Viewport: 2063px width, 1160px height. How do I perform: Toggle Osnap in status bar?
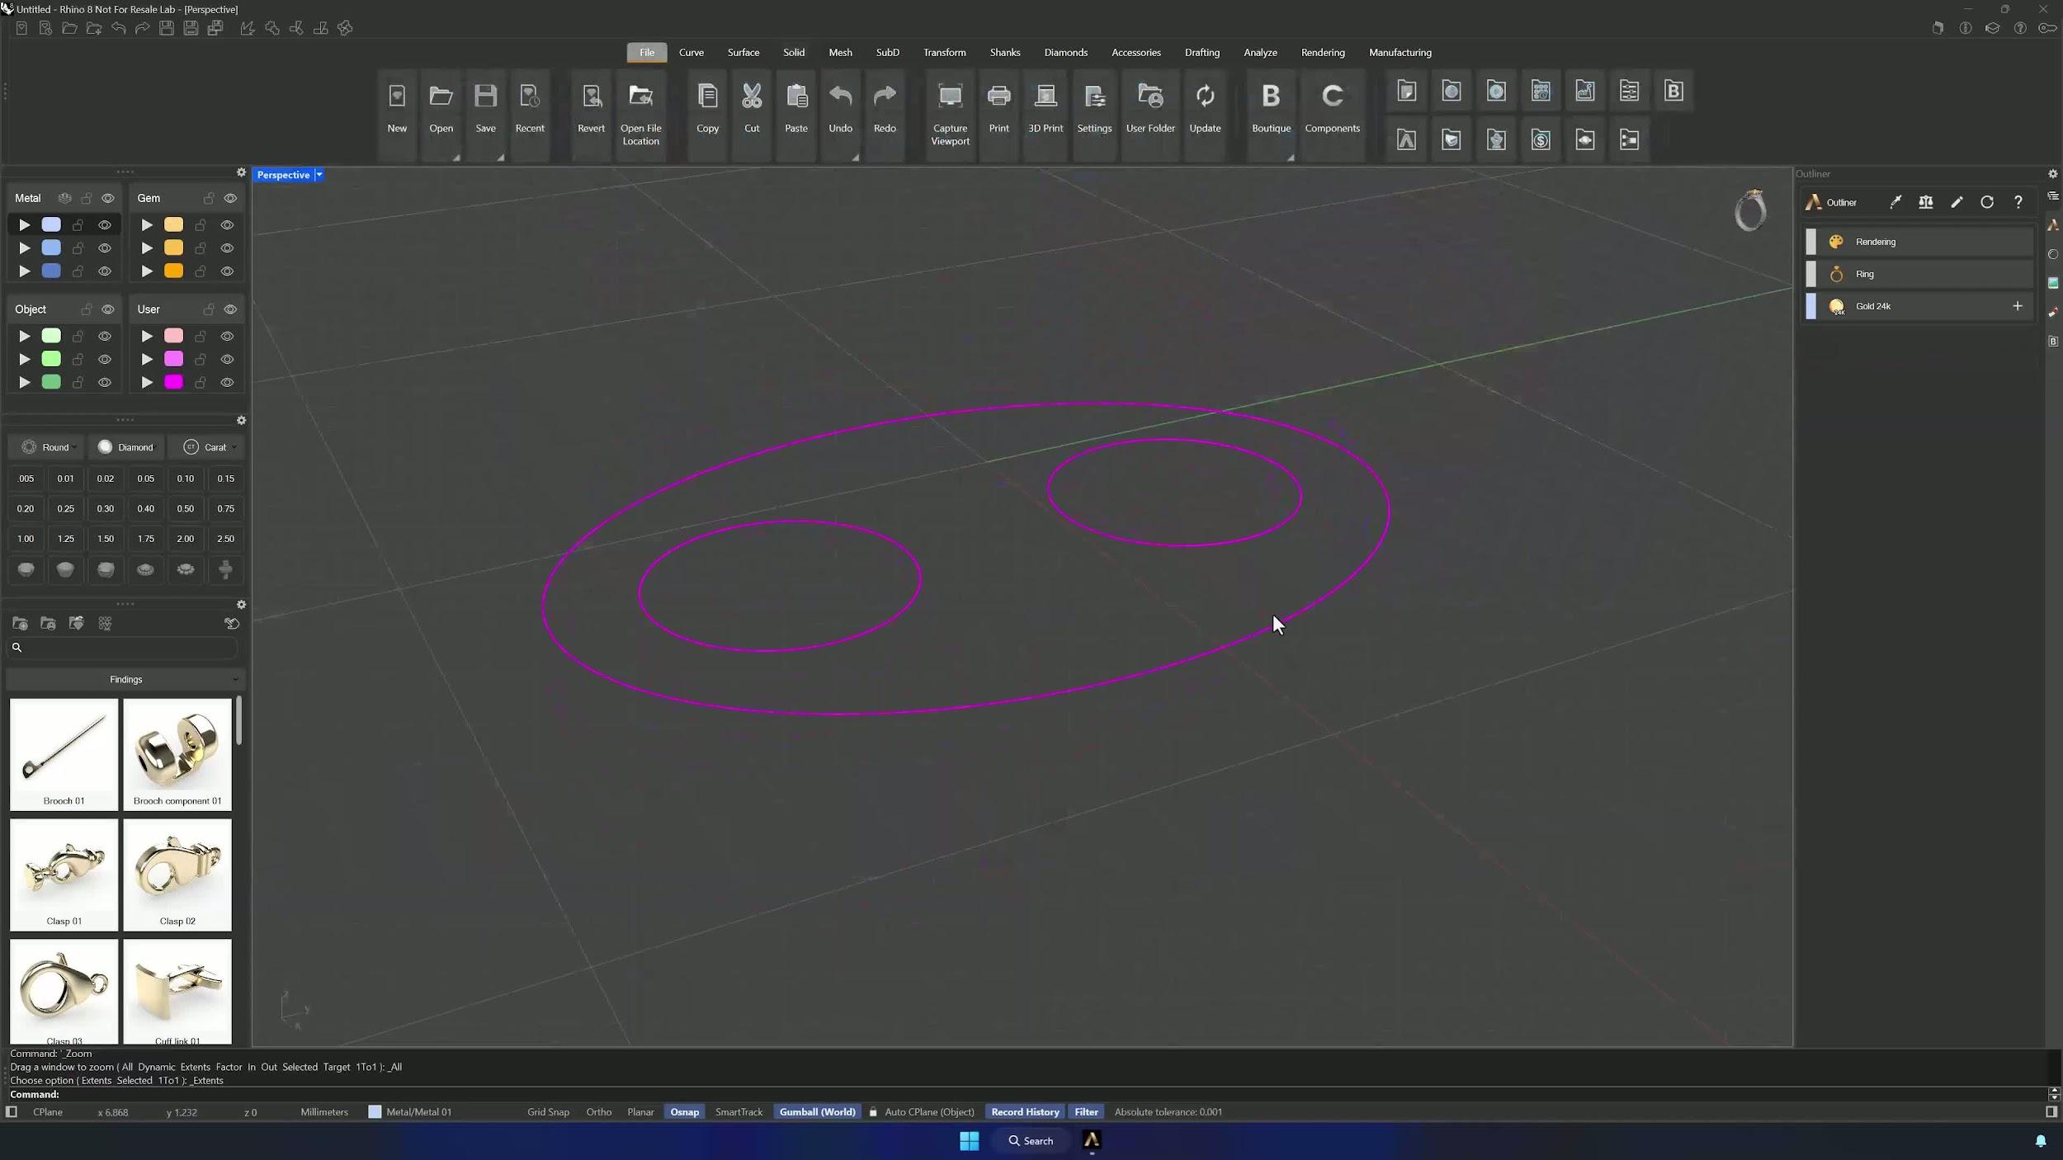tap(684, 1112)
